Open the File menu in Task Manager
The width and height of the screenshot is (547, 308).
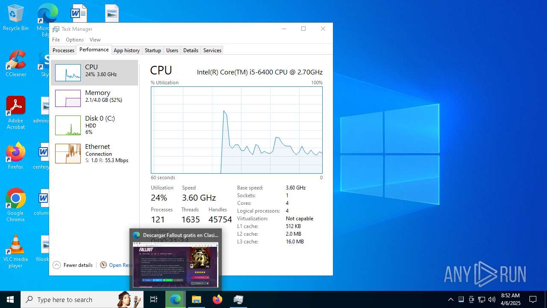point(56,40)
